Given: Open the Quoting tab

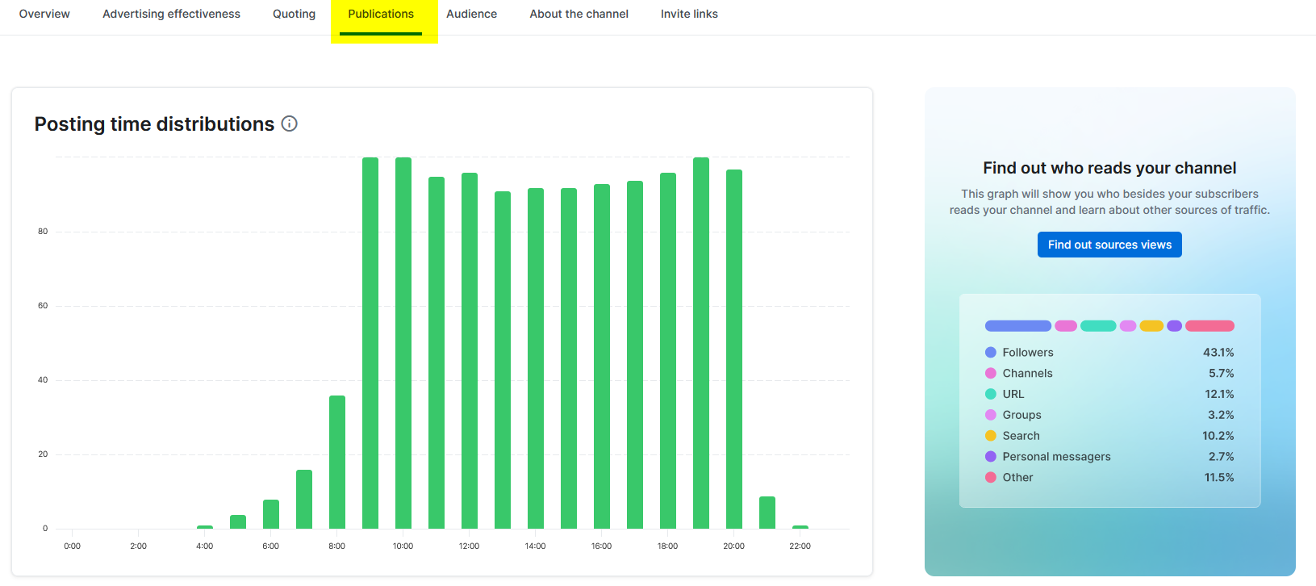Looking at the screenshot, I should coord(294,14).
